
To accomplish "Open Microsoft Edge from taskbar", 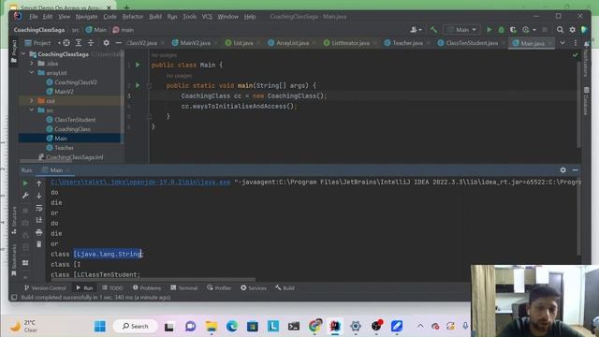I will 231,327.
